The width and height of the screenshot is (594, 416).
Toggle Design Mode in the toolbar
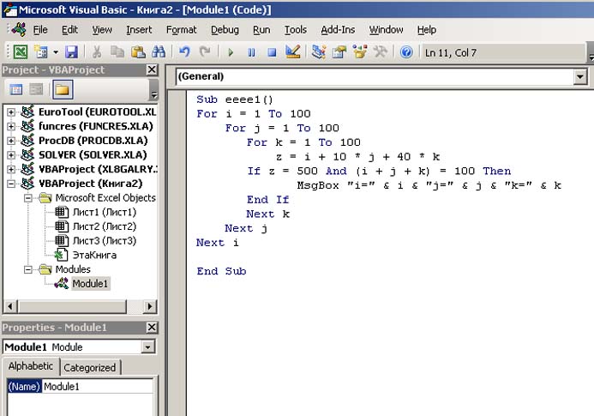(293, 52)
